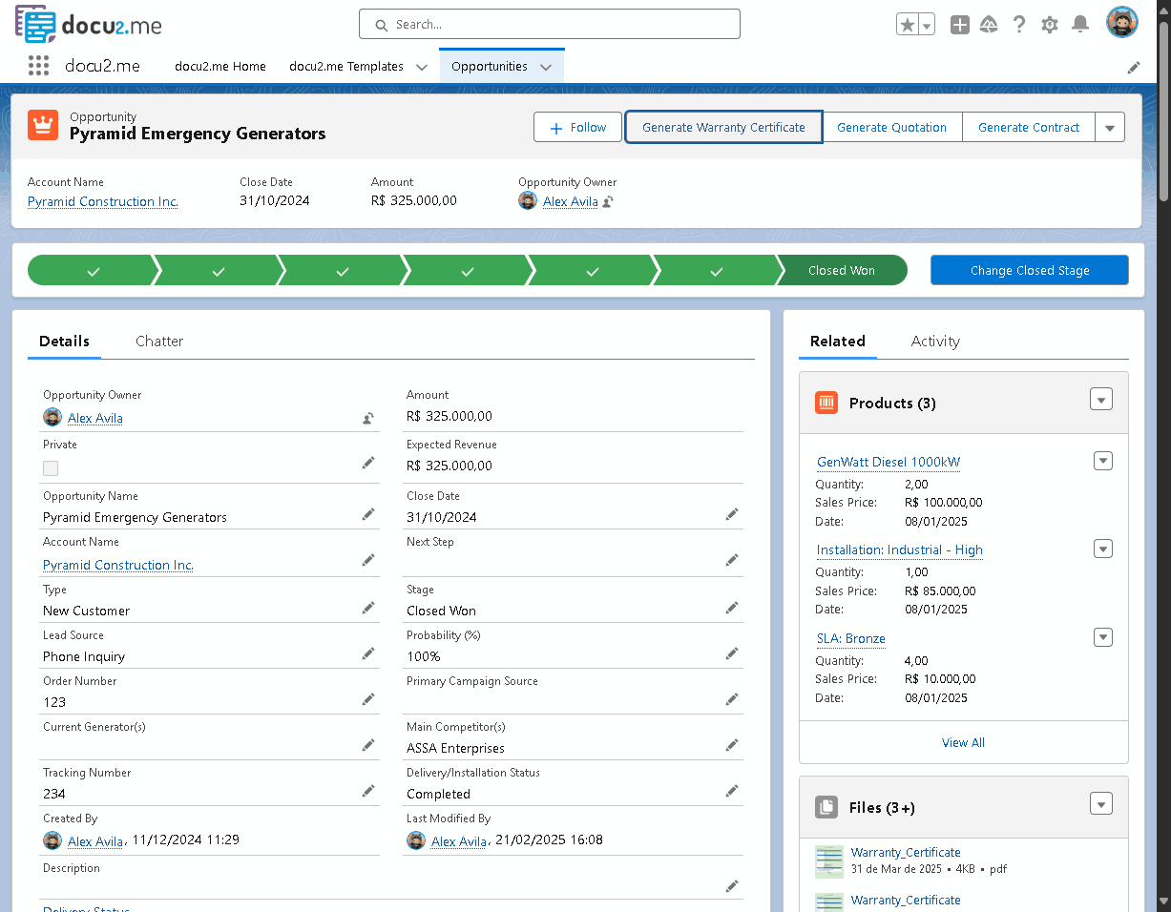The image size is (1171, 912).
Task: Go to docu2.me Home tab
Action: [x=220, y=67]
